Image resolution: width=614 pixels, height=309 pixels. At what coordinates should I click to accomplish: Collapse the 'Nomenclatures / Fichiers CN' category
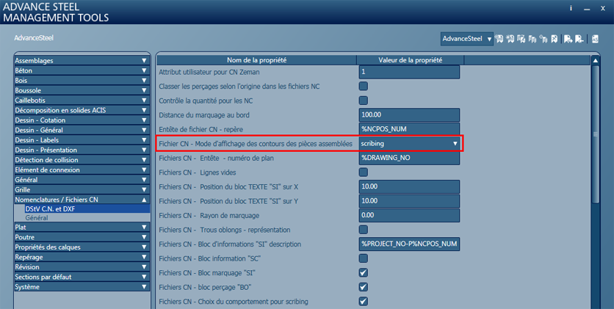point(82,200)
